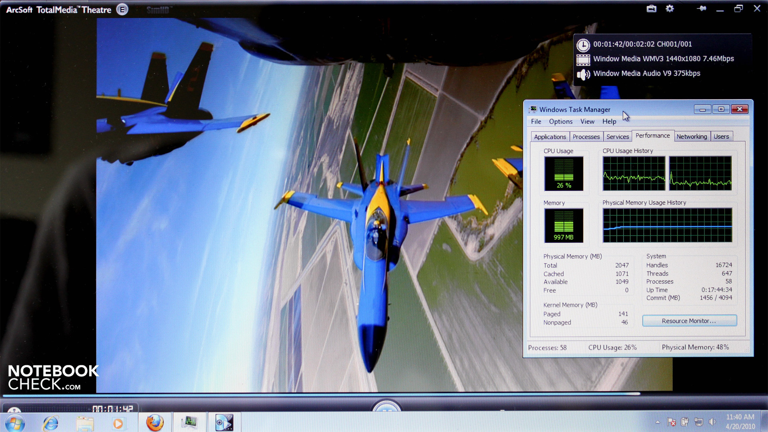Click the Task Manager taskbar icon

[190, 422]
